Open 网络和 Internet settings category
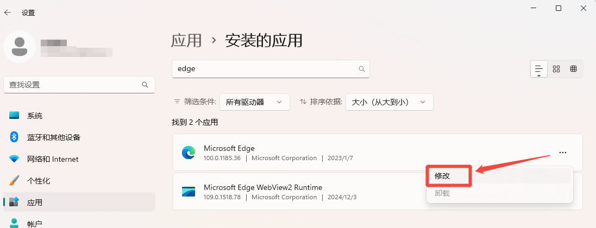The width and height of the screenshot is (596, 228). coord(79,159)
